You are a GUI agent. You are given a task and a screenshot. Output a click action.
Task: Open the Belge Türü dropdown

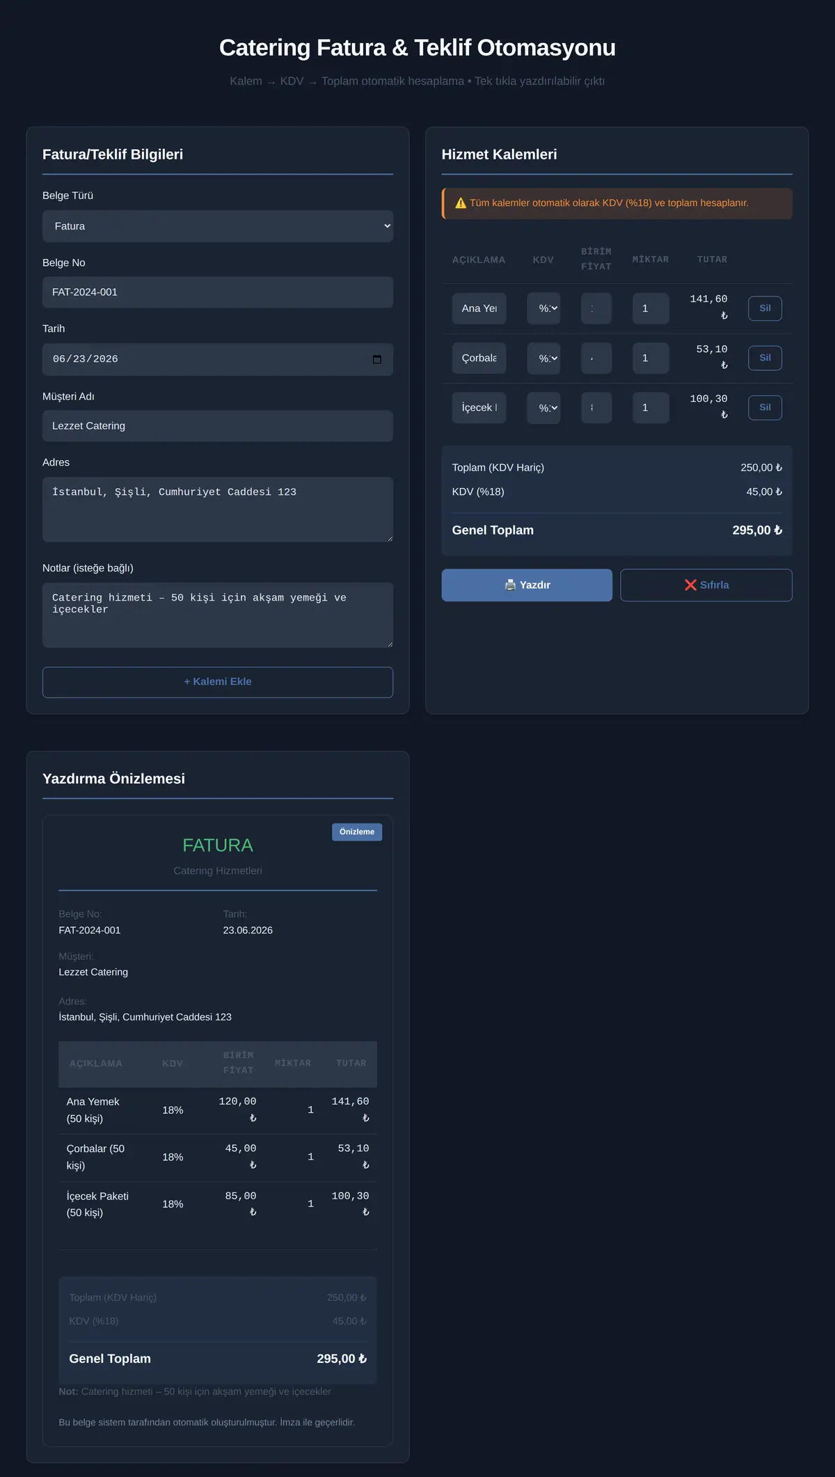pyautogui.click(x=218, y=226)
